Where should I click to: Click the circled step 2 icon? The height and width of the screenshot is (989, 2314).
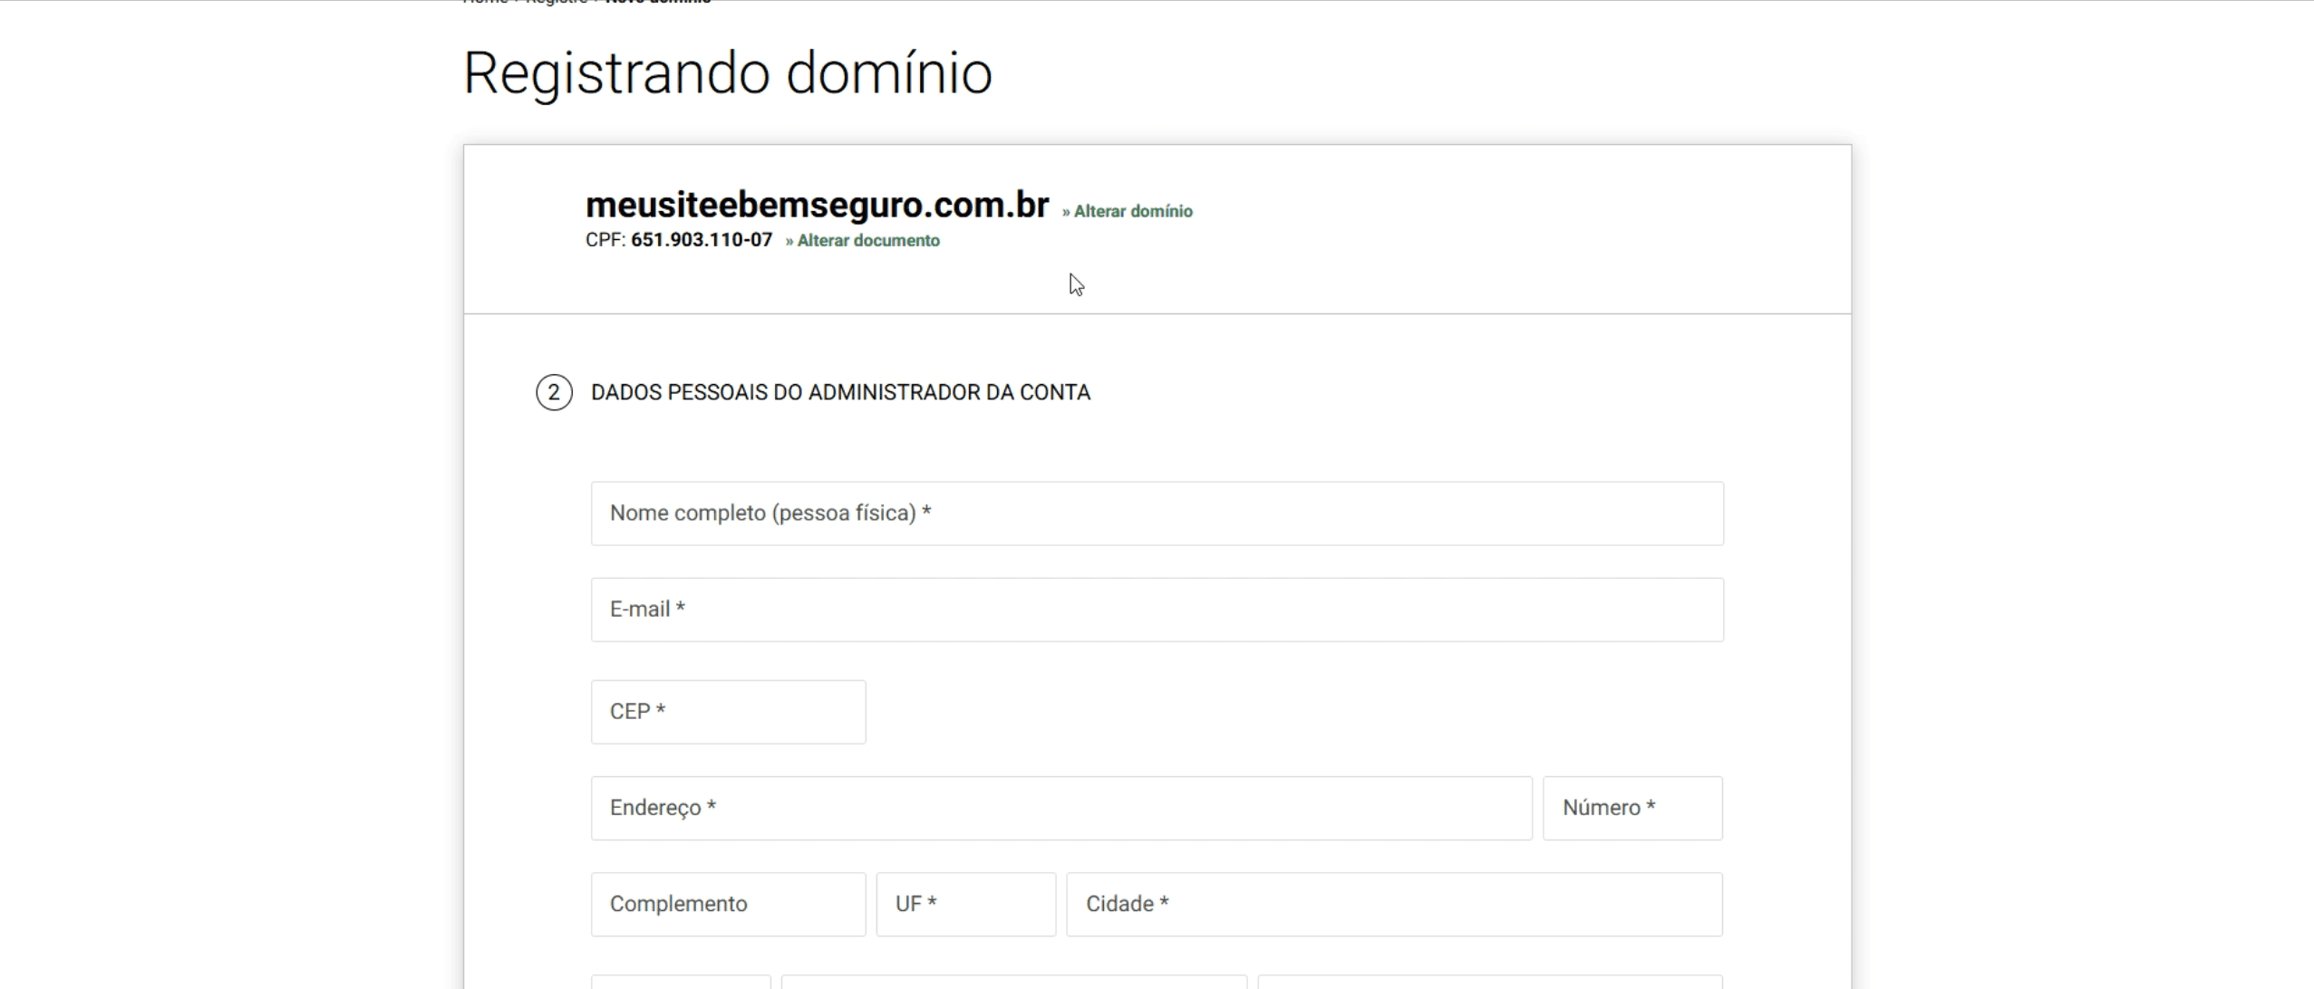554,393
